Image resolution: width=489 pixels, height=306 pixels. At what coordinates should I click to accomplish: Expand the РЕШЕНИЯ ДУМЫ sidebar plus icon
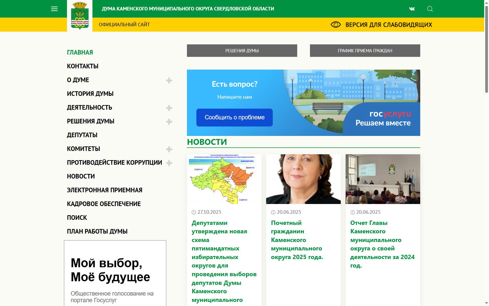169,122
